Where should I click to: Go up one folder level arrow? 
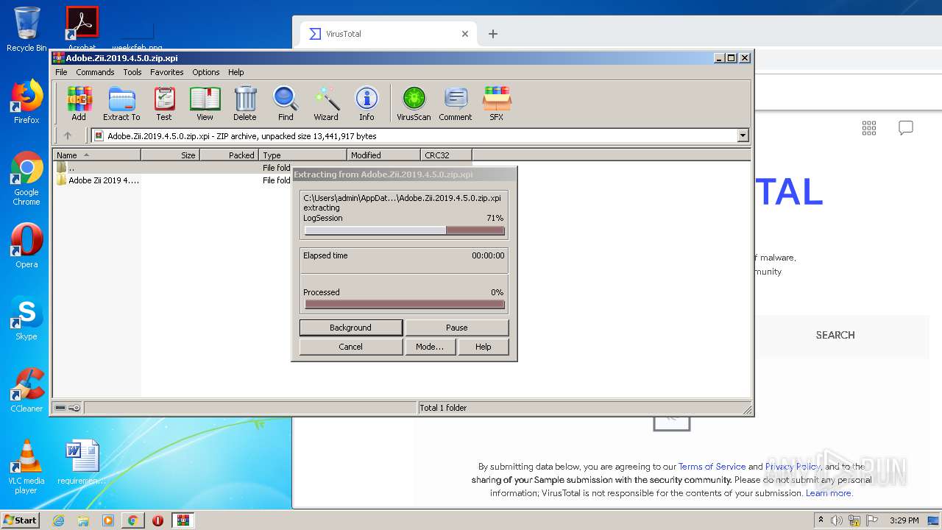(68, 135)
